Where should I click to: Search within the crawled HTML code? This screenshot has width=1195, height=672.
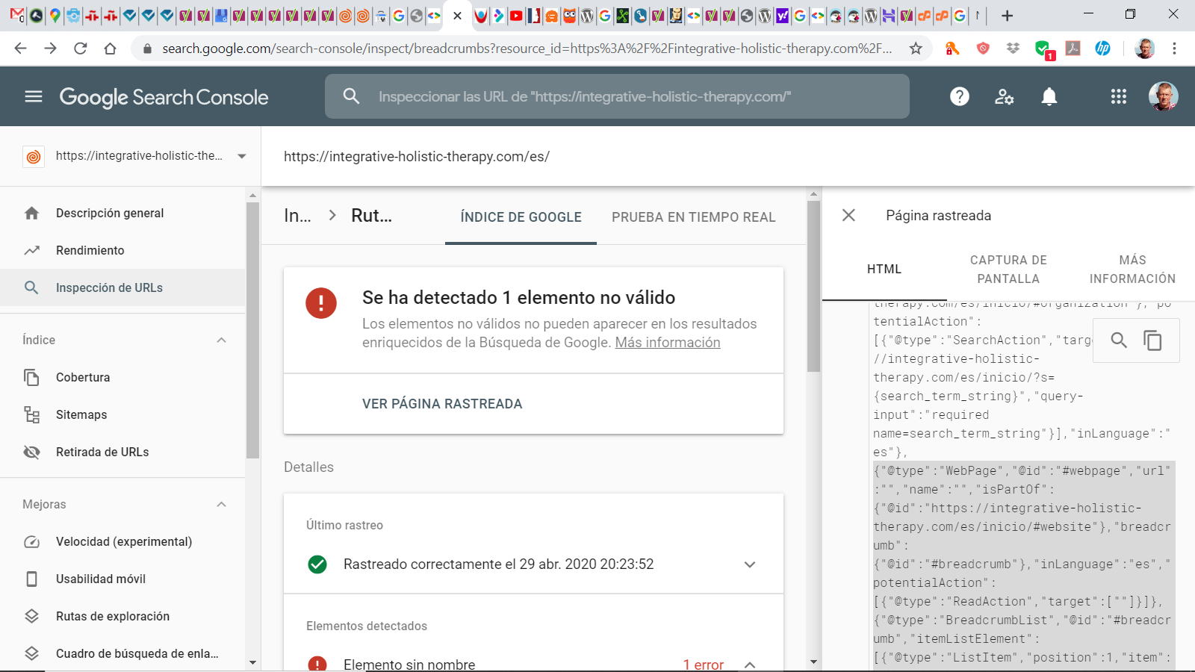coord(1119,340)
